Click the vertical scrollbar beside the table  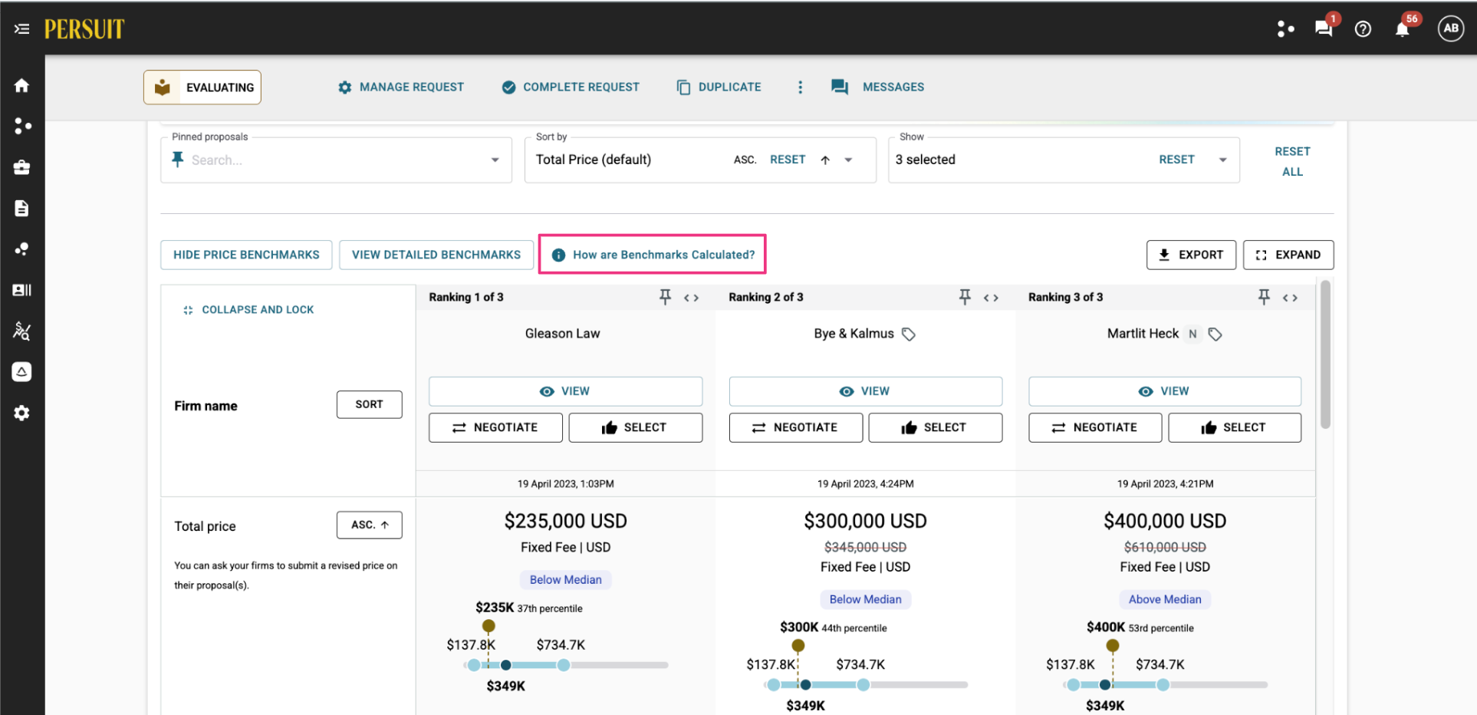coord(1325,354)
